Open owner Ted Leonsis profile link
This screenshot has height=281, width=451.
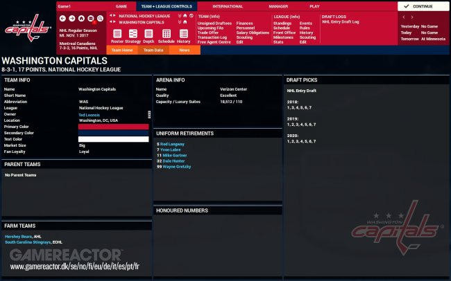(90, 115)
